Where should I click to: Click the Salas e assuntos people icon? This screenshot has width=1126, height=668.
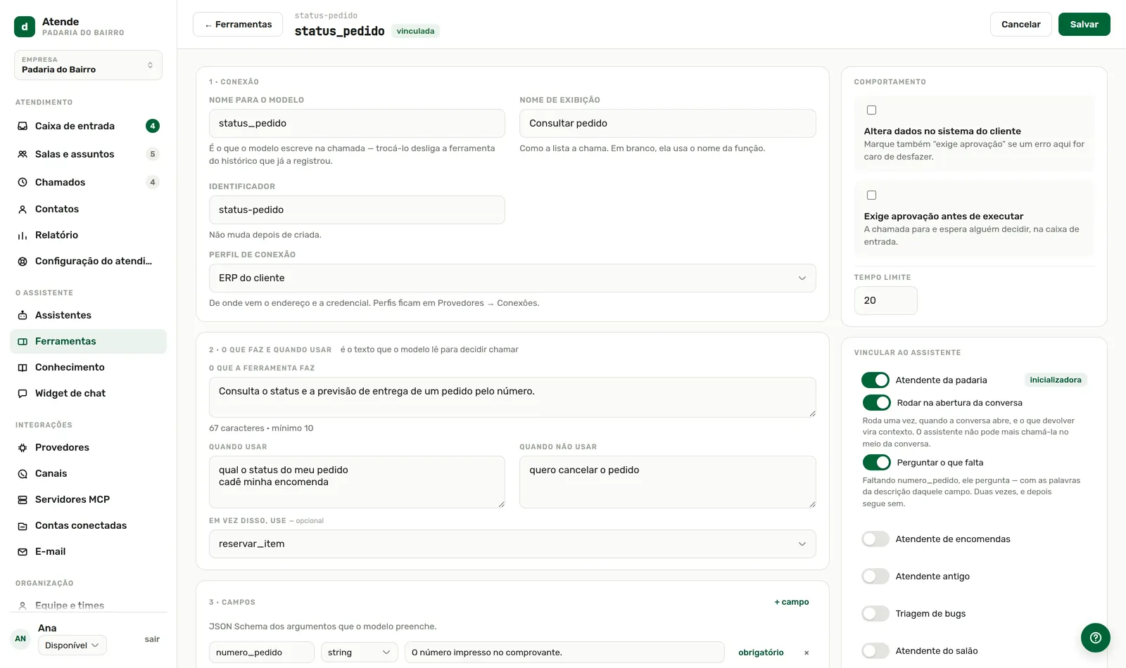(23, 154)
